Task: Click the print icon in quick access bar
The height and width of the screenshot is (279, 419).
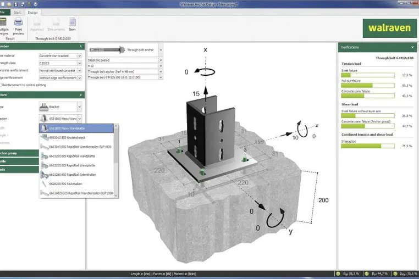Action: pyautogui.click(x=36, y=4)
